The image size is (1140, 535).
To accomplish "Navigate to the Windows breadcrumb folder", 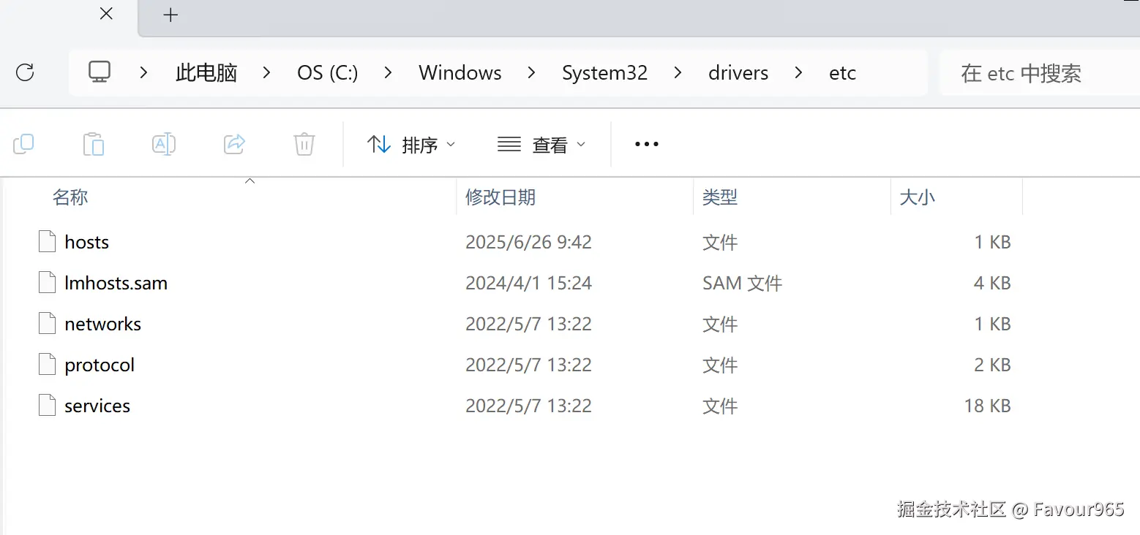I will tap(460, 73).
